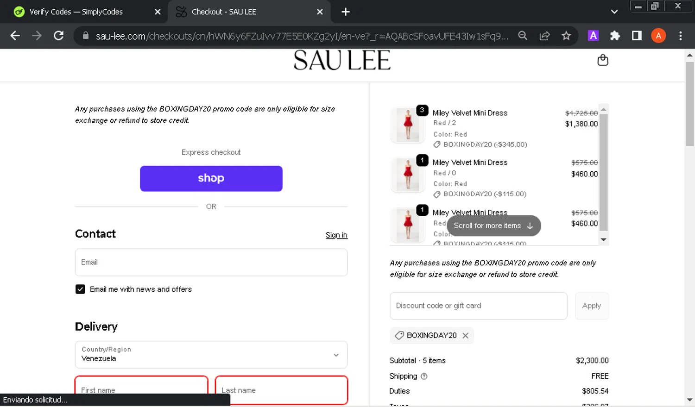Open the tab search chevron
Image resolution: width=695 pixels, height=407 pixels.
tap(614, 12)
